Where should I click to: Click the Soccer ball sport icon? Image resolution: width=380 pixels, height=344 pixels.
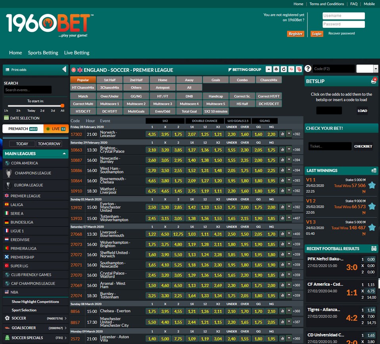coord(7,318)
